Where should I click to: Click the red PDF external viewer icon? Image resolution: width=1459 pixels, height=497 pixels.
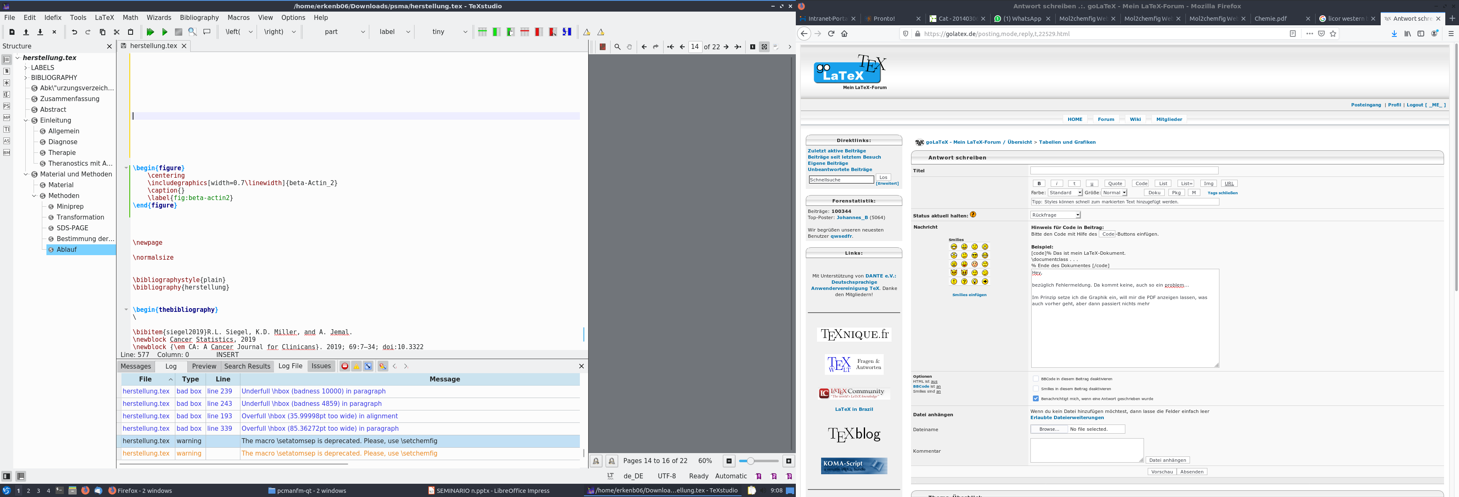pyautogui.click(x=603, y=47)
